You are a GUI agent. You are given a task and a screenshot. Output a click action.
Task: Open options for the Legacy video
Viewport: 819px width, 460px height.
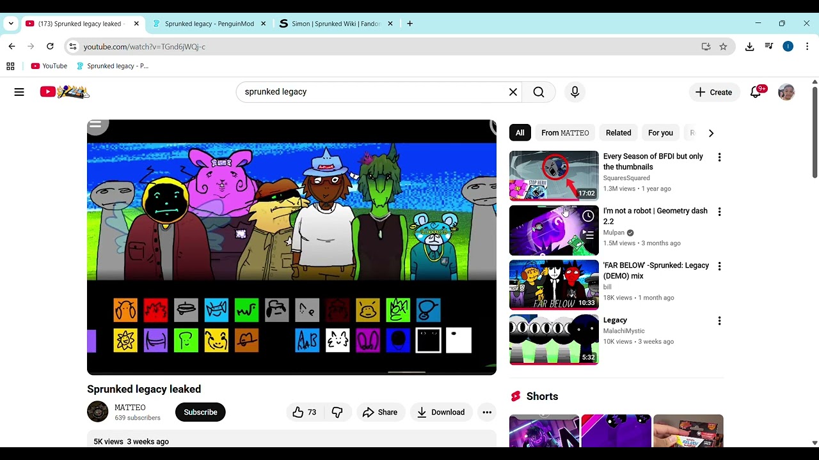point(719,321)
